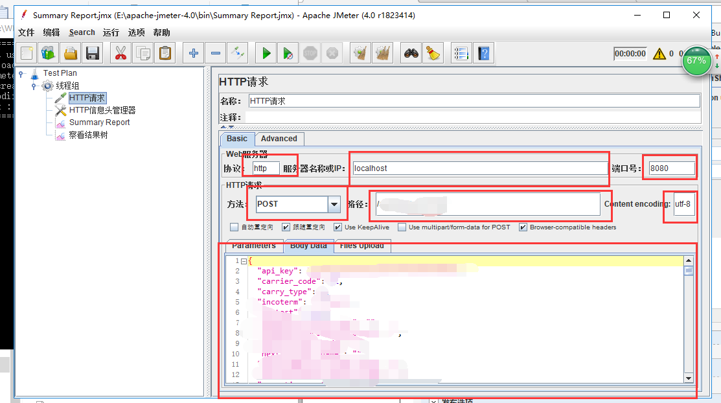
Task: Click Start no pauses icon
Action: coord(288,53)
